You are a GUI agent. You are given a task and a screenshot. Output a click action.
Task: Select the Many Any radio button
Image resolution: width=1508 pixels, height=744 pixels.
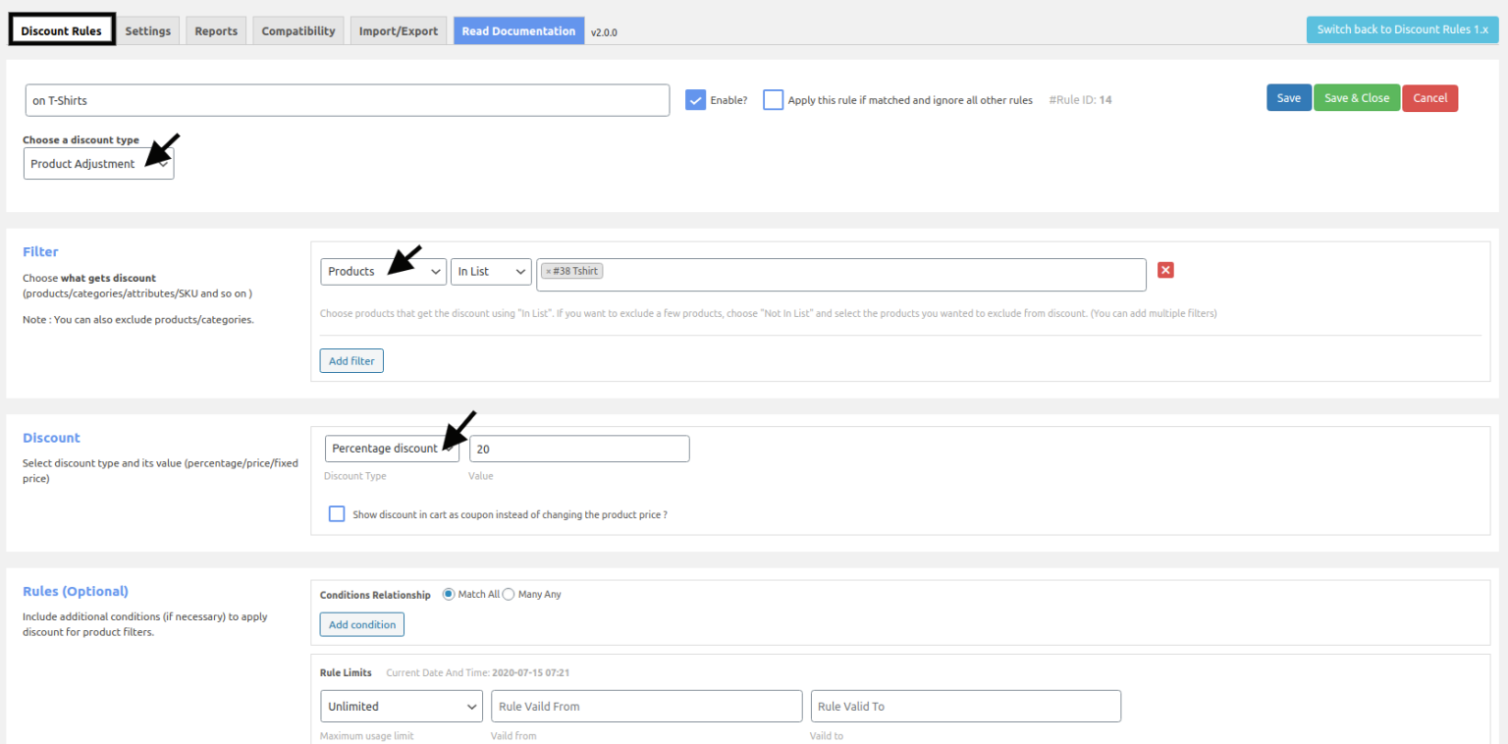pyautogui.click(x=508, y=593)
